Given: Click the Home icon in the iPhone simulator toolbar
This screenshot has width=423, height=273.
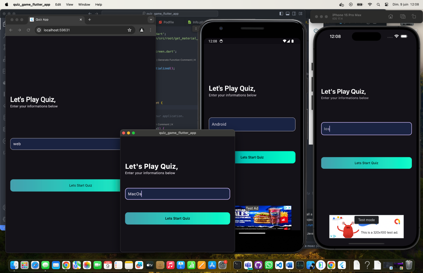Looking at the screenshot, I should point(390,16).
